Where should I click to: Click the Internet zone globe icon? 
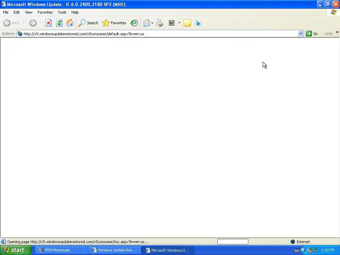tap(293, 242)
